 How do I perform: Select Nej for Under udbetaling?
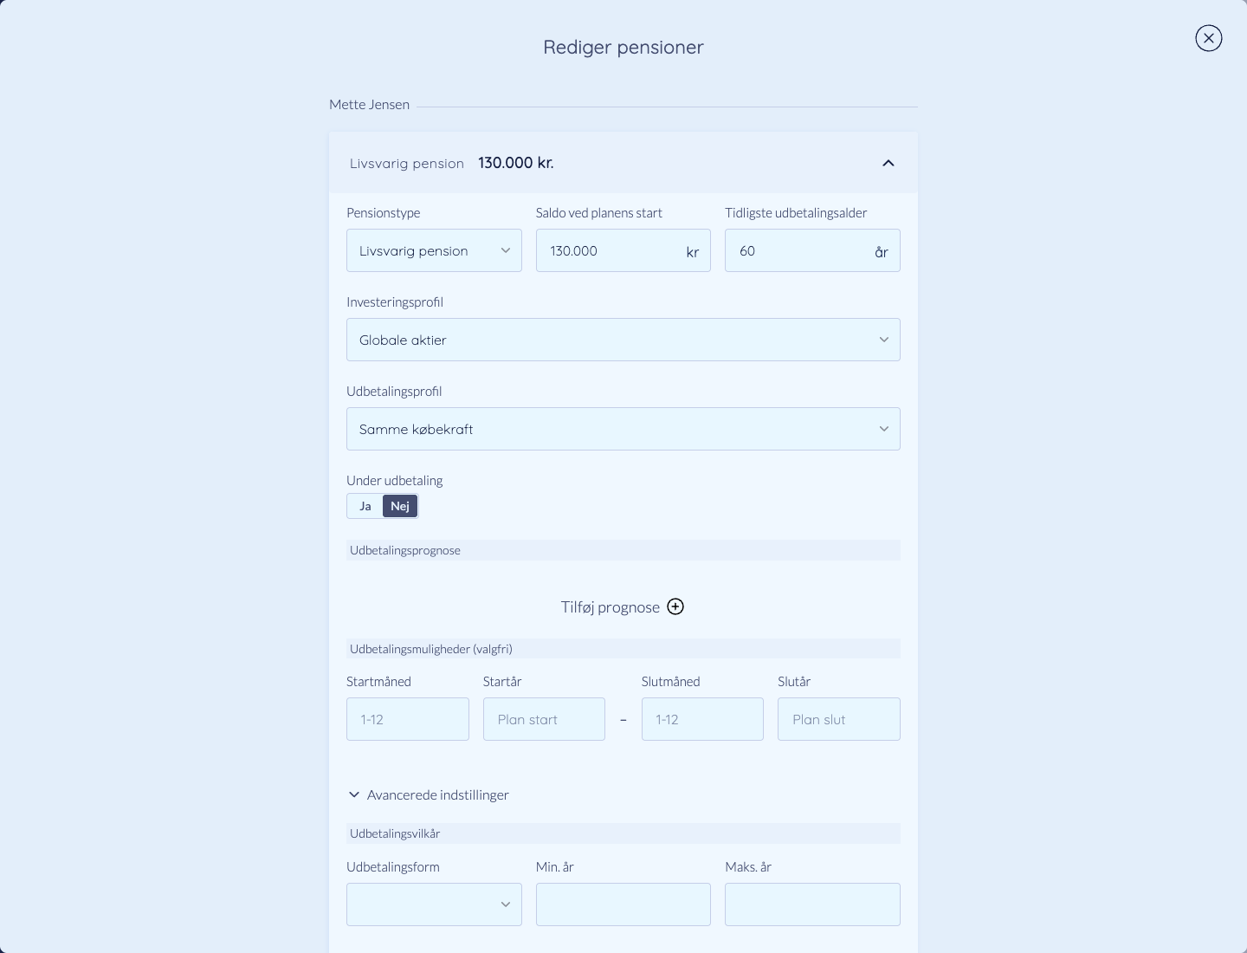(x=400, y=506)
